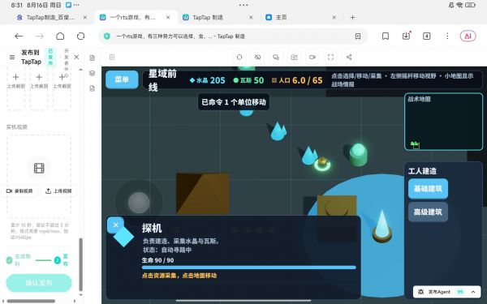This screenshot has height=304, width=487.
Task: Open the hamburger menu in publish panel
Action: pyautogui.click(x=12, y=57)
